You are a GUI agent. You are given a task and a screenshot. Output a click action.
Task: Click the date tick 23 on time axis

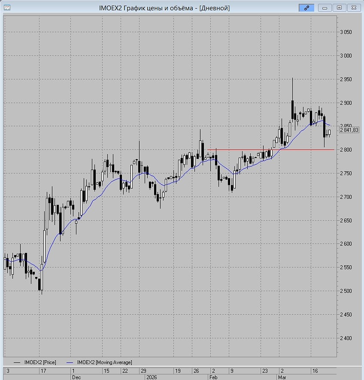[x=265, y=371]
